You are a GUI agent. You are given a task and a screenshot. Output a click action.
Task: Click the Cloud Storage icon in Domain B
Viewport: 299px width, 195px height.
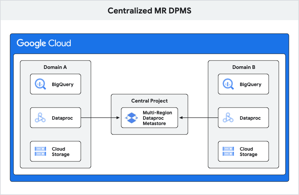pos(227,151)
